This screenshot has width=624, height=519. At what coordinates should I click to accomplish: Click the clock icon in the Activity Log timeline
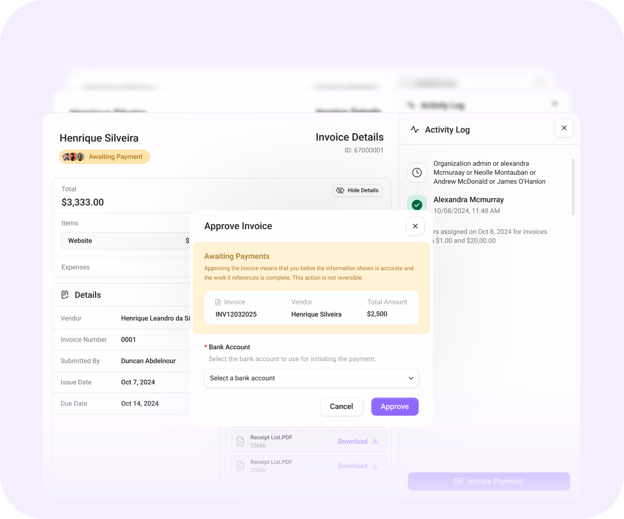417,172
